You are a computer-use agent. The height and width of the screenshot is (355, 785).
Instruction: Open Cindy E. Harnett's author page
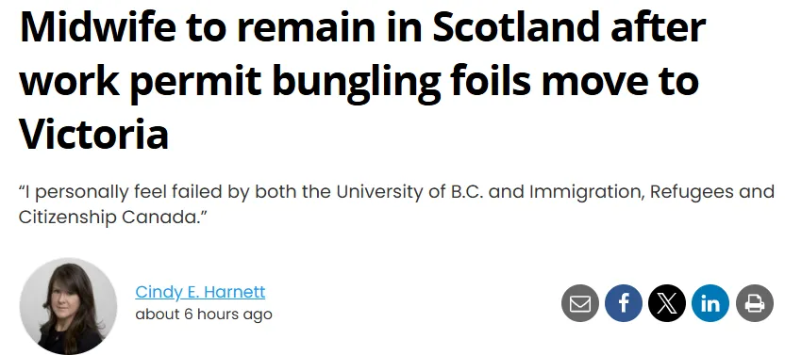coord(200,292)
